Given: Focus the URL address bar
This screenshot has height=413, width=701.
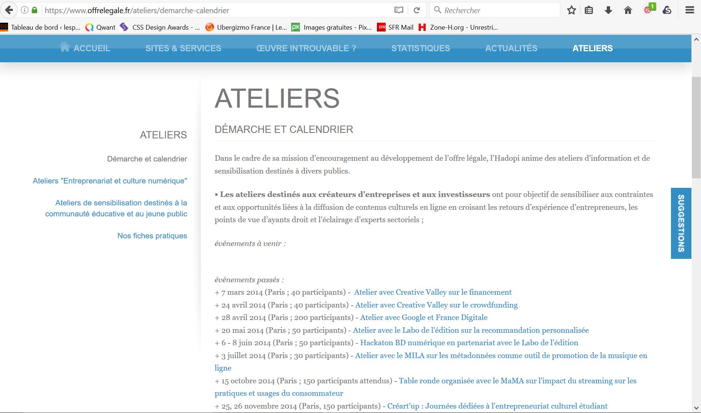Looking at the screenshot, I should click(x=216, y=10).
